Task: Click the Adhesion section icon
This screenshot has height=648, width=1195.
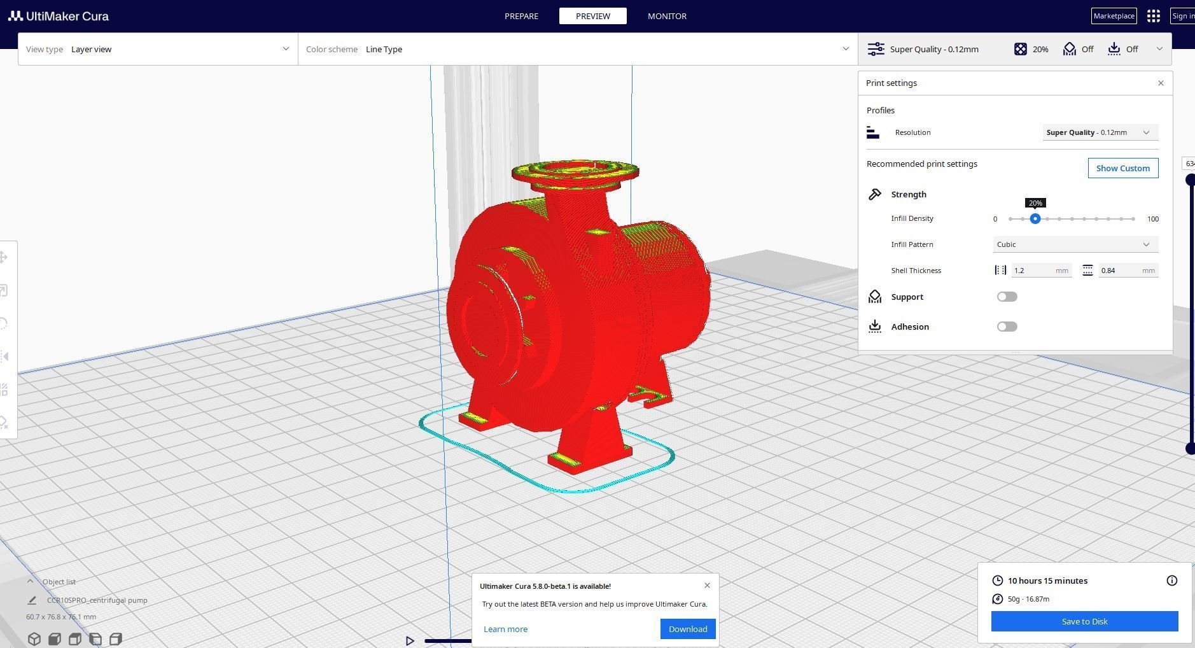Action: (x=875, y=327)
